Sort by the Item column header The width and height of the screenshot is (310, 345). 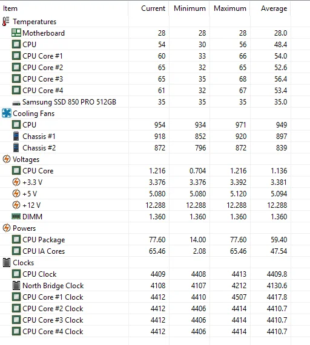click(10, 8)
